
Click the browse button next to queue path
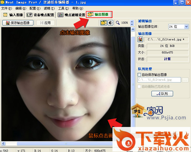coord(185,80)
